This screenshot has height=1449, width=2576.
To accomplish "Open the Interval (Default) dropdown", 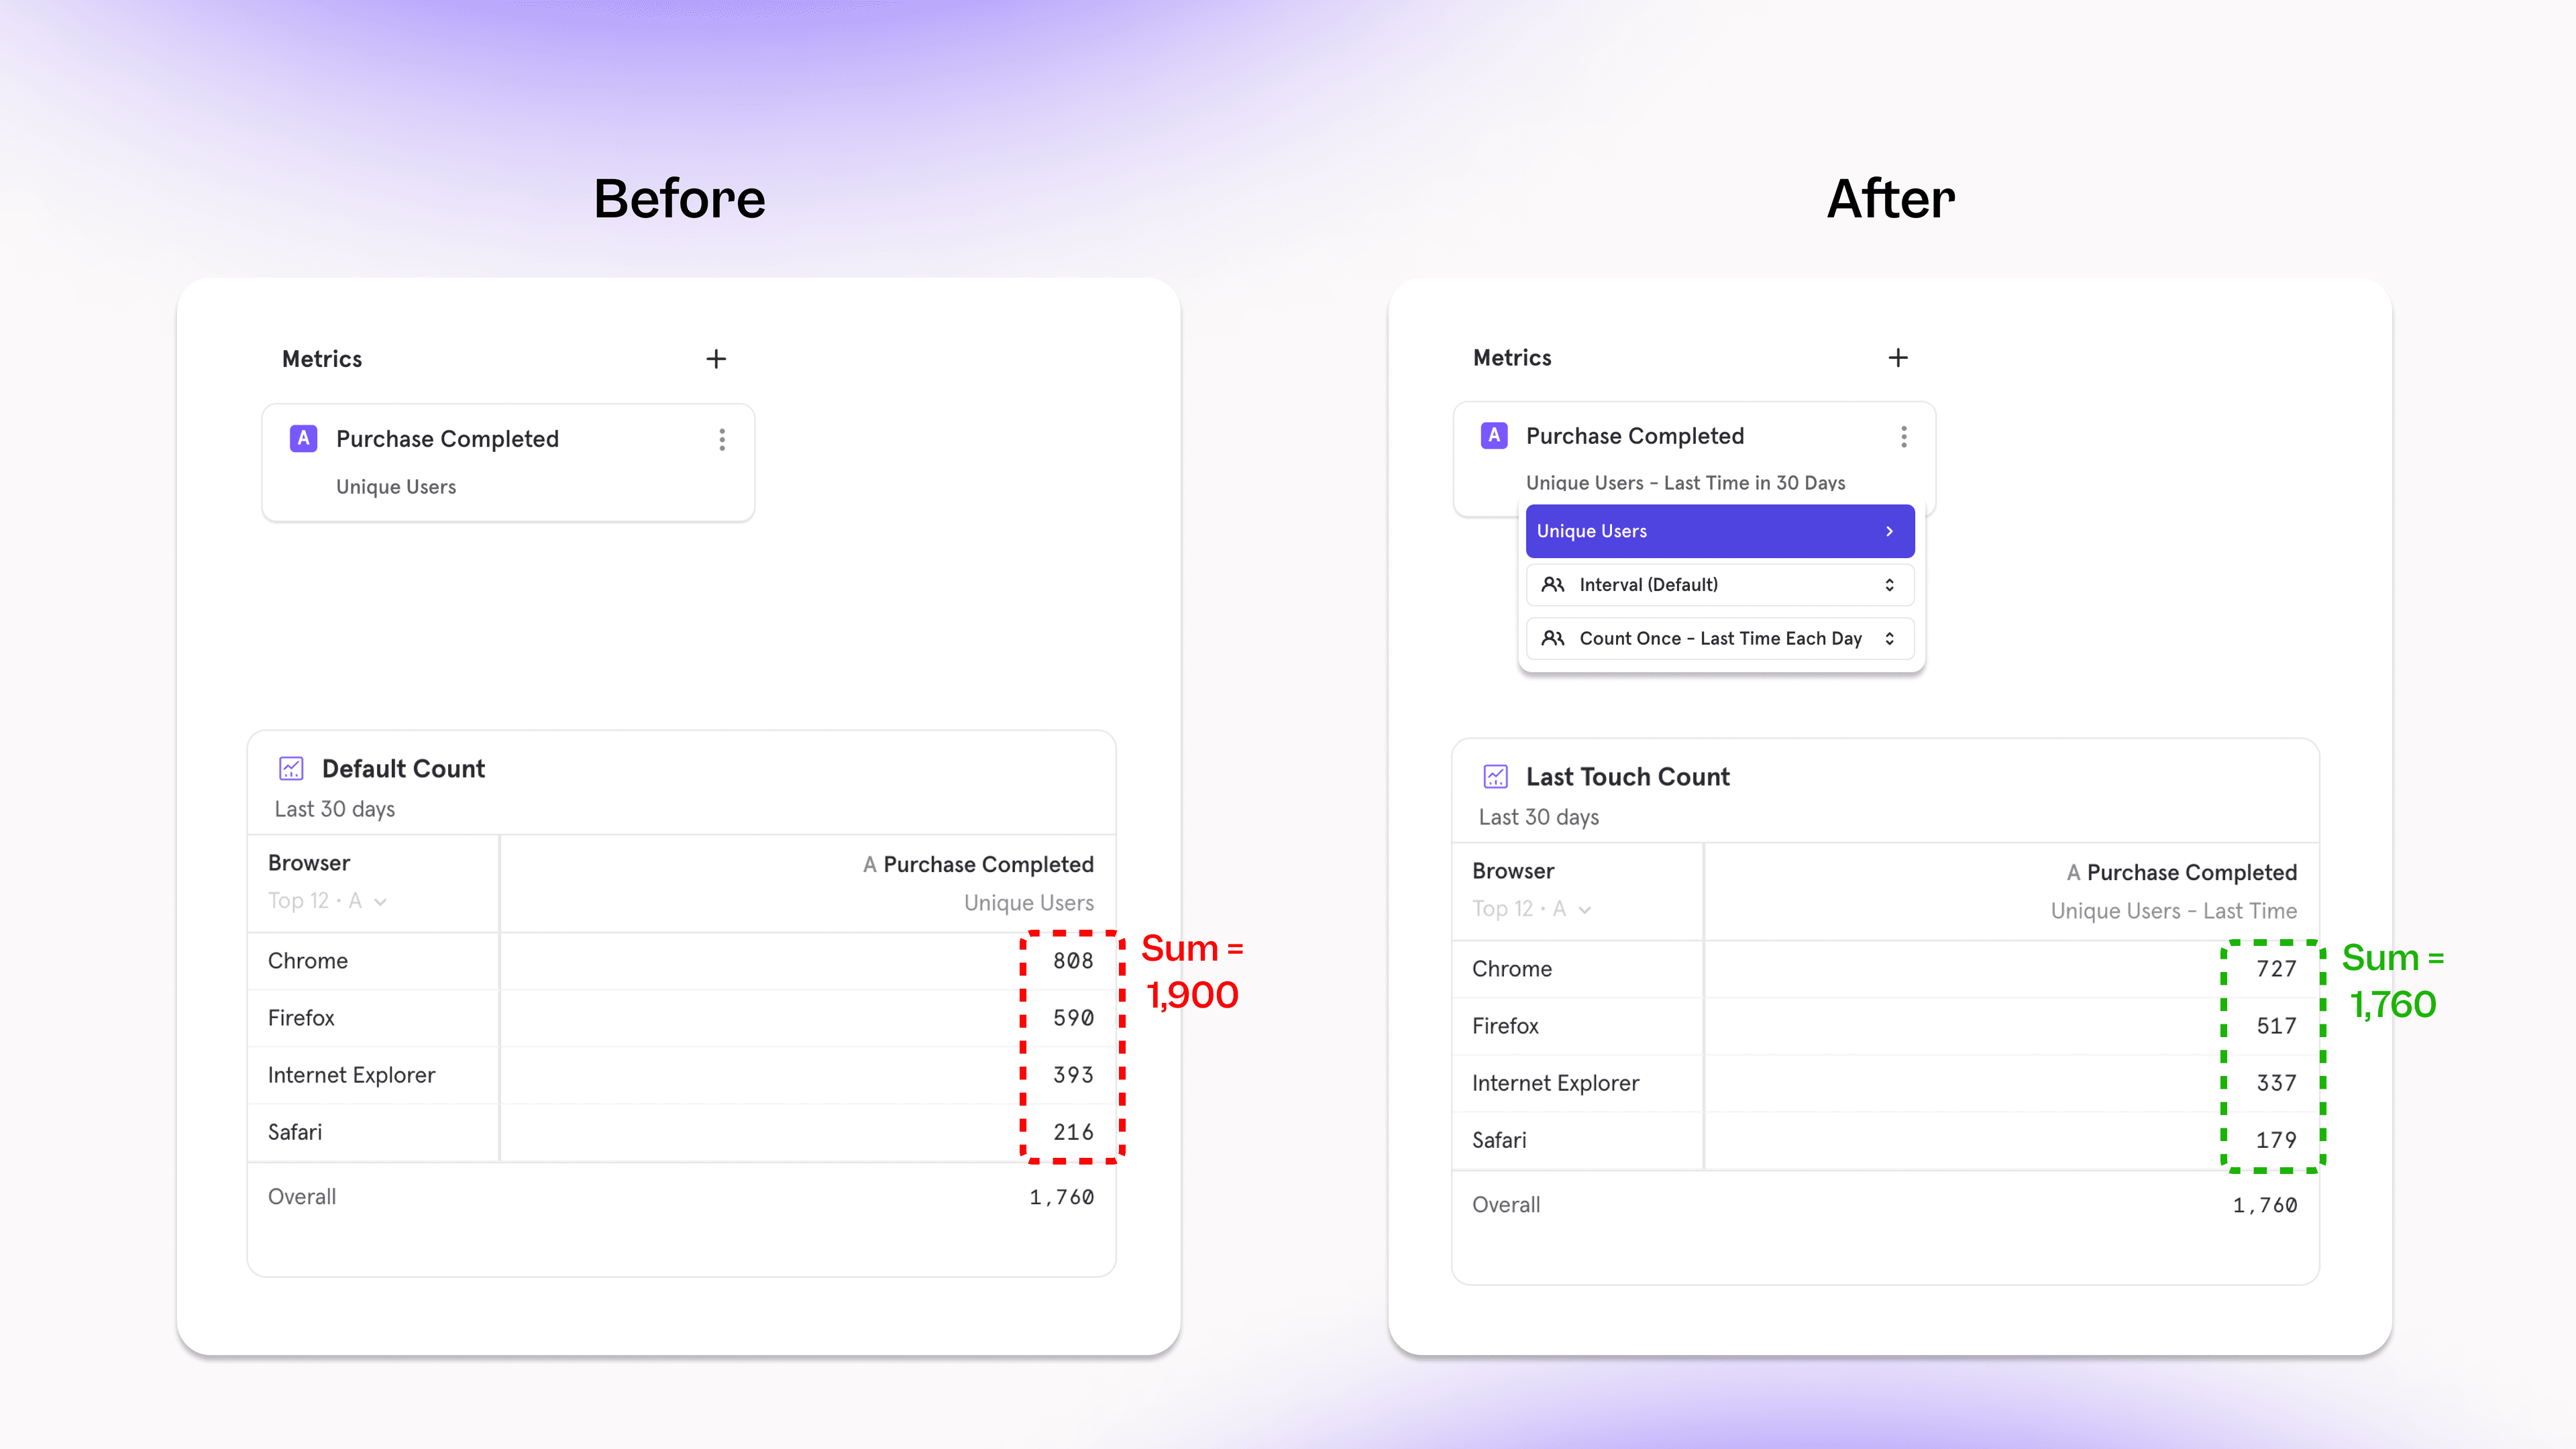I will click(x=1720, y=585).
